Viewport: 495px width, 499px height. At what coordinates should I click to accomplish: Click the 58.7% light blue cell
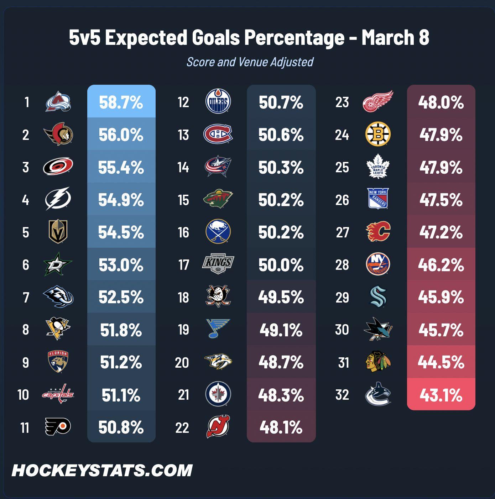coord(121,102)
